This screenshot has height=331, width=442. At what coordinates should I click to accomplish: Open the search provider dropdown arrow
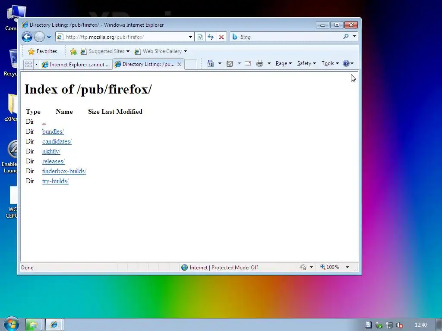click(354, 36)
